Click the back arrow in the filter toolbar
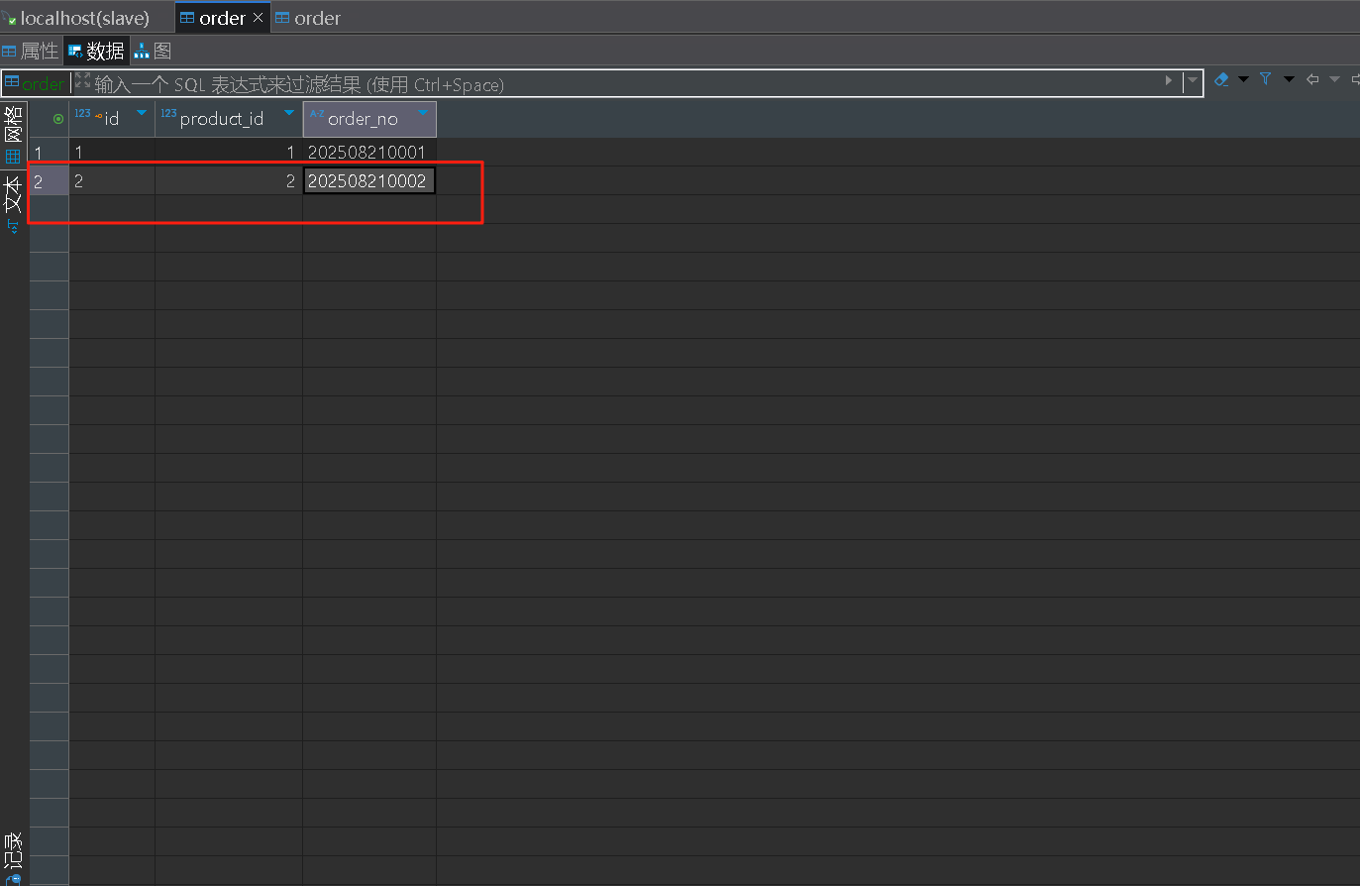1360x886 pixels. 1312,79
